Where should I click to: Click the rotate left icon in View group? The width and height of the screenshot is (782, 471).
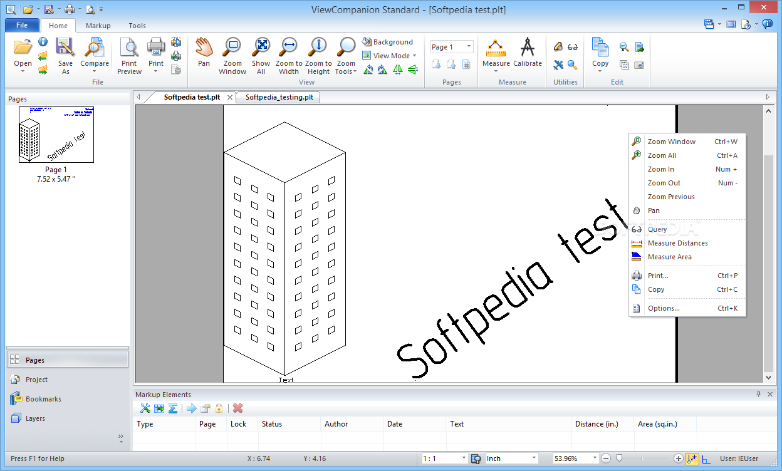368,70
